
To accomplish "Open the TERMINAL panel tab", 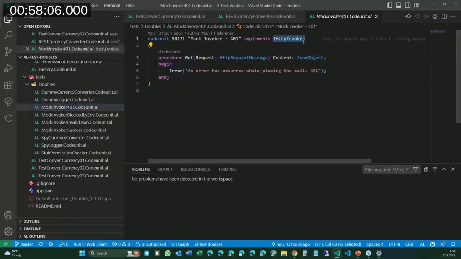I will point(227,169).
